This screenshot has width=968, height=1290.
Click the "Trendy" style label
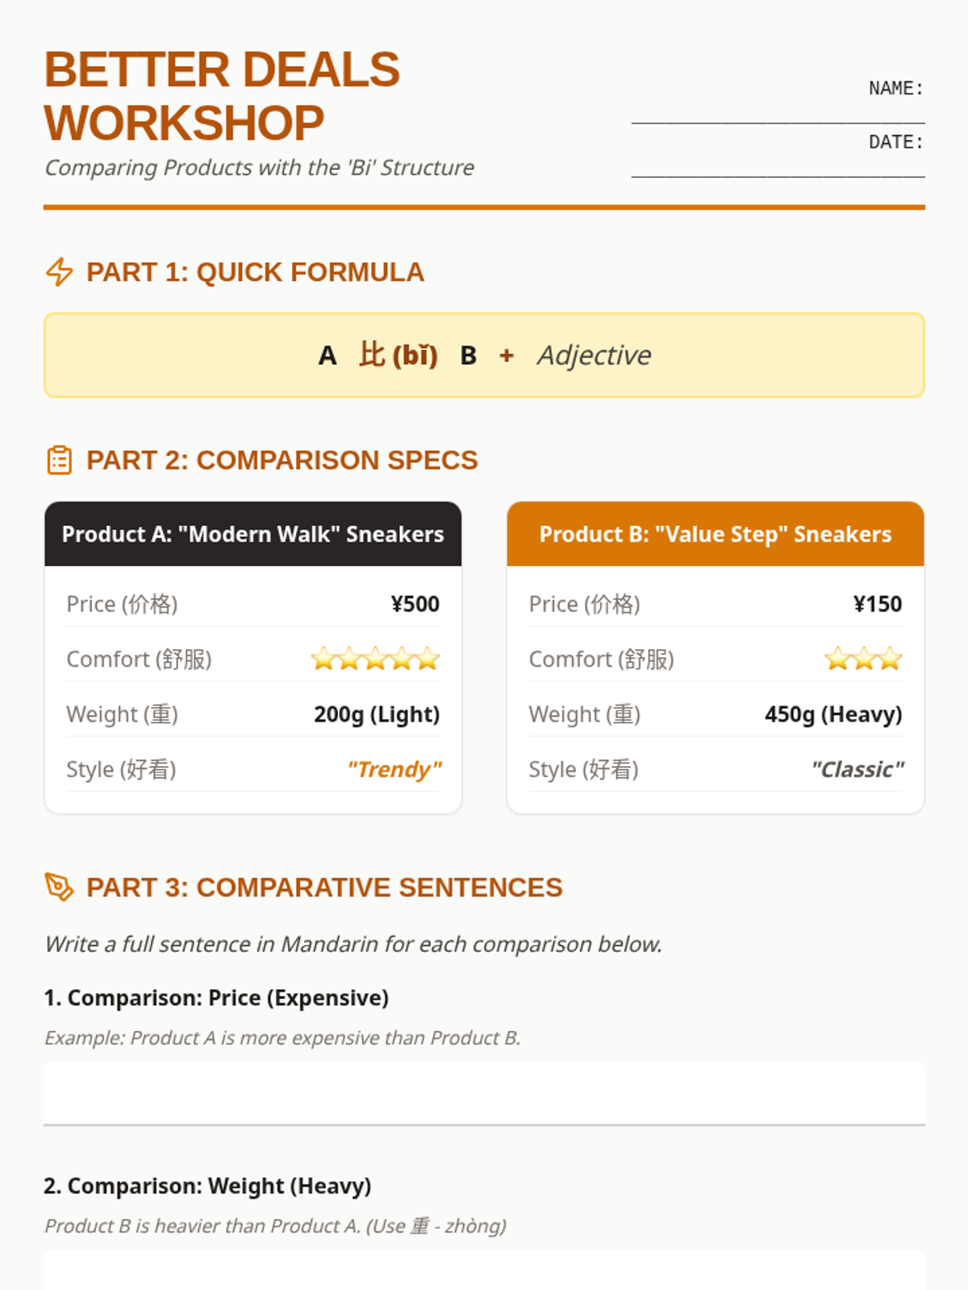click(x=394, y=769)
